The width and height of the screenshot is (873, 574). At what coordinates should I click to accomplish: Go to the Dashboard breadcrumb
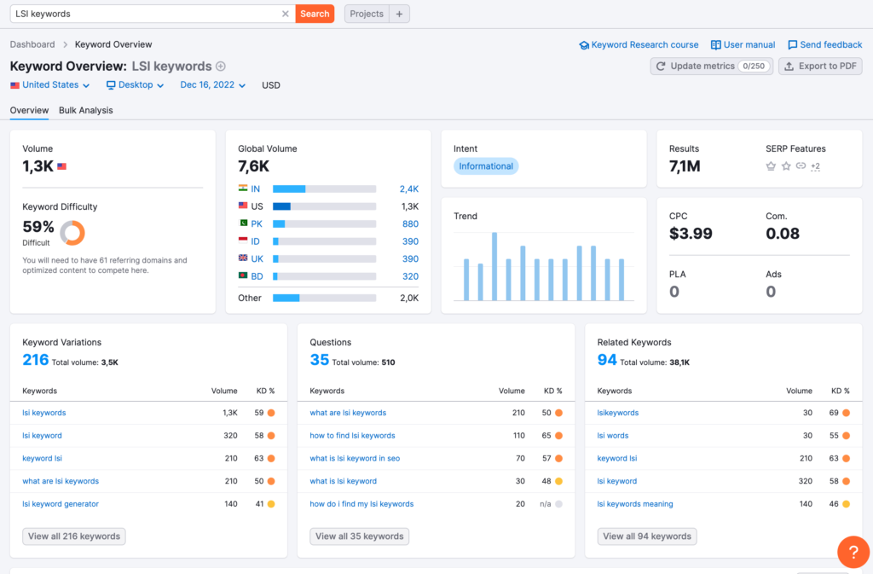[x=32, y=44]
